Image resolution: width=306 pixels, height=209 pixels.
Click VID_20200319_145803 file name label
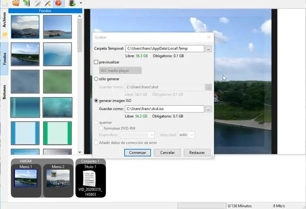click(x=90, y=192)
